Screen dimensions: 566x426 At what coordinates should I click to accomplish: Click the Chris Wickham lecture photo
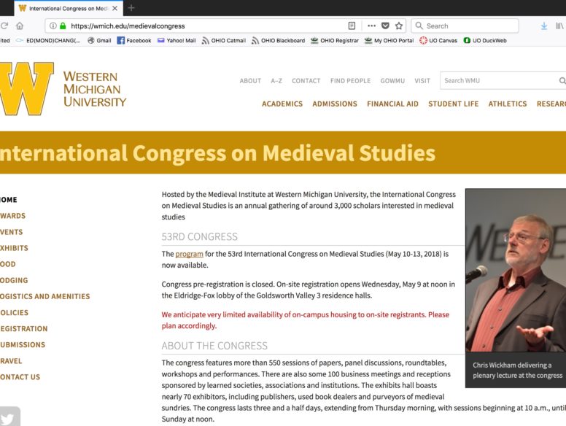pyautogui.click(x=516, y=270)
